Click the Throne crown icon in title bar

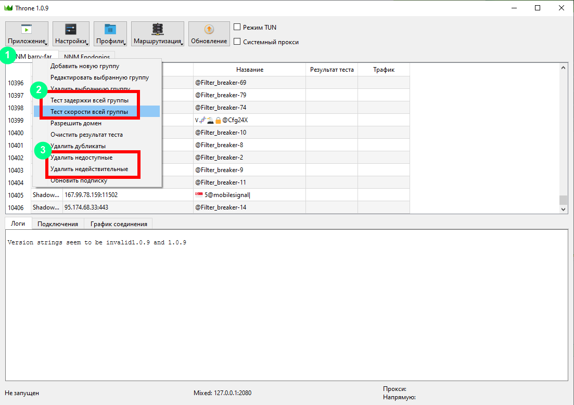pos(8,8)
